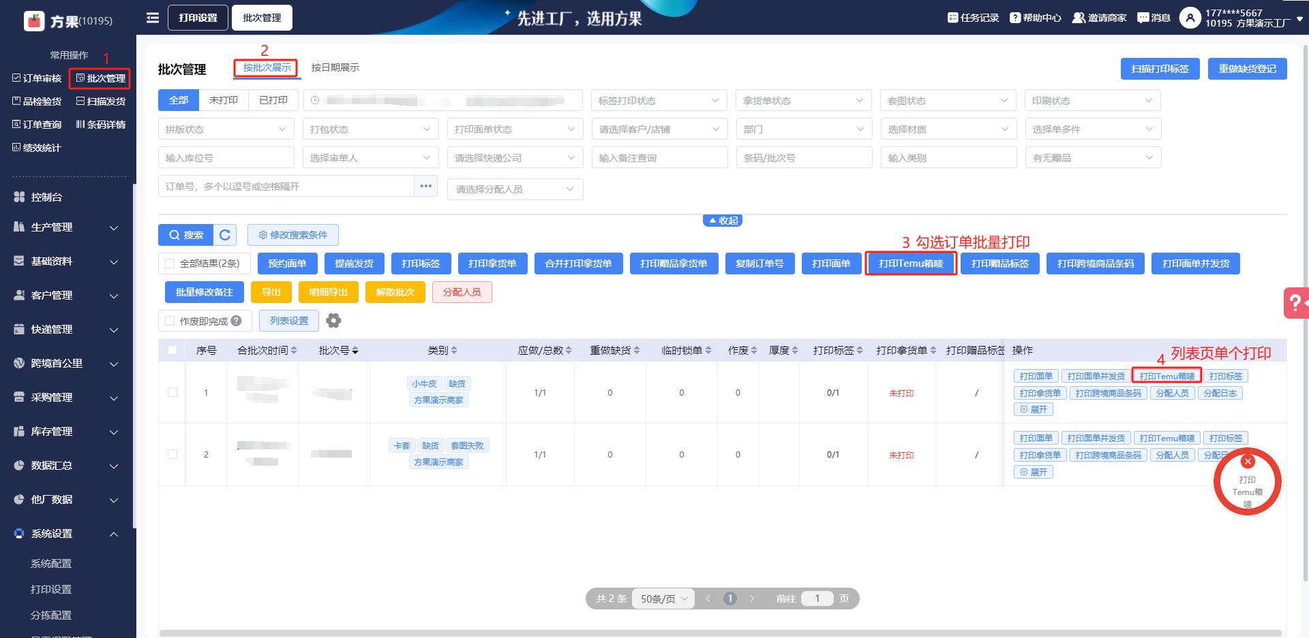1309x638 pixels.
Task: Switch to the 按日期展示 tab
Action: pos(335,67)
